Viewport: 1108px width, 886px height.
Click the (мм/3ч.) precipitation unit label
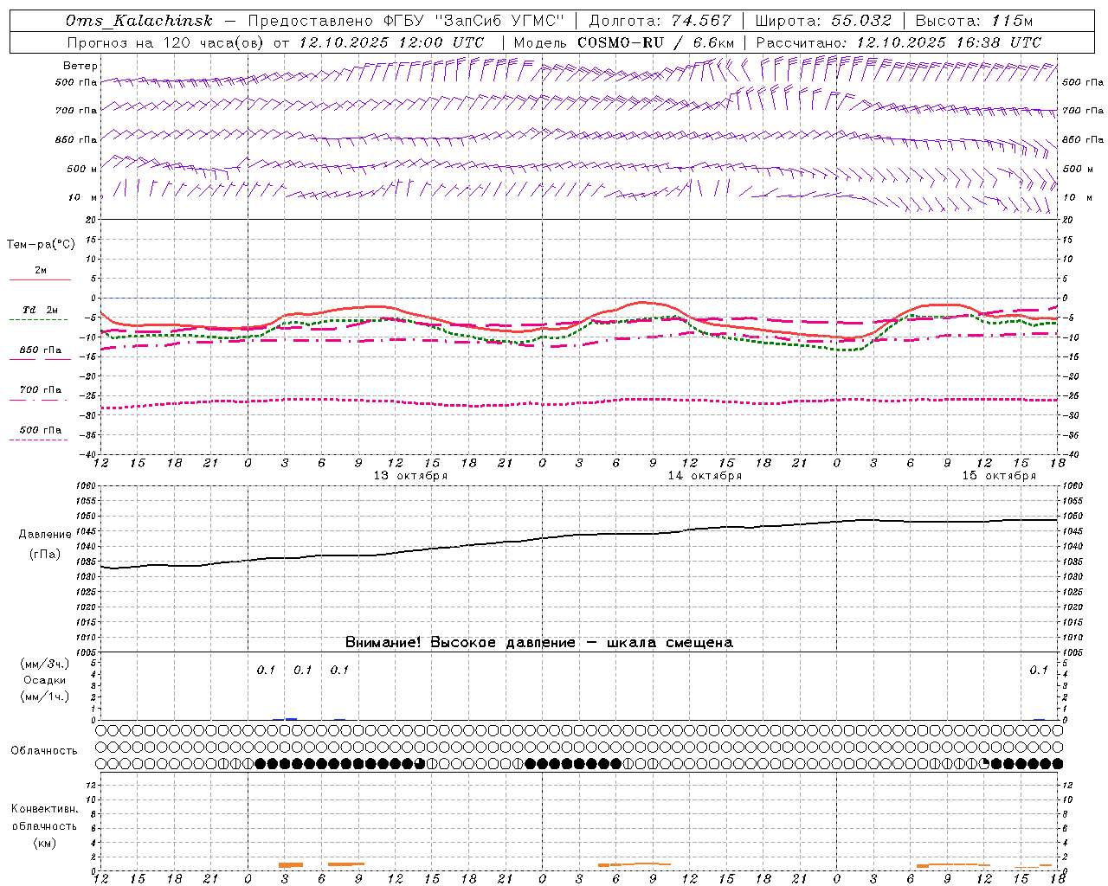click(x=45, y=664)
